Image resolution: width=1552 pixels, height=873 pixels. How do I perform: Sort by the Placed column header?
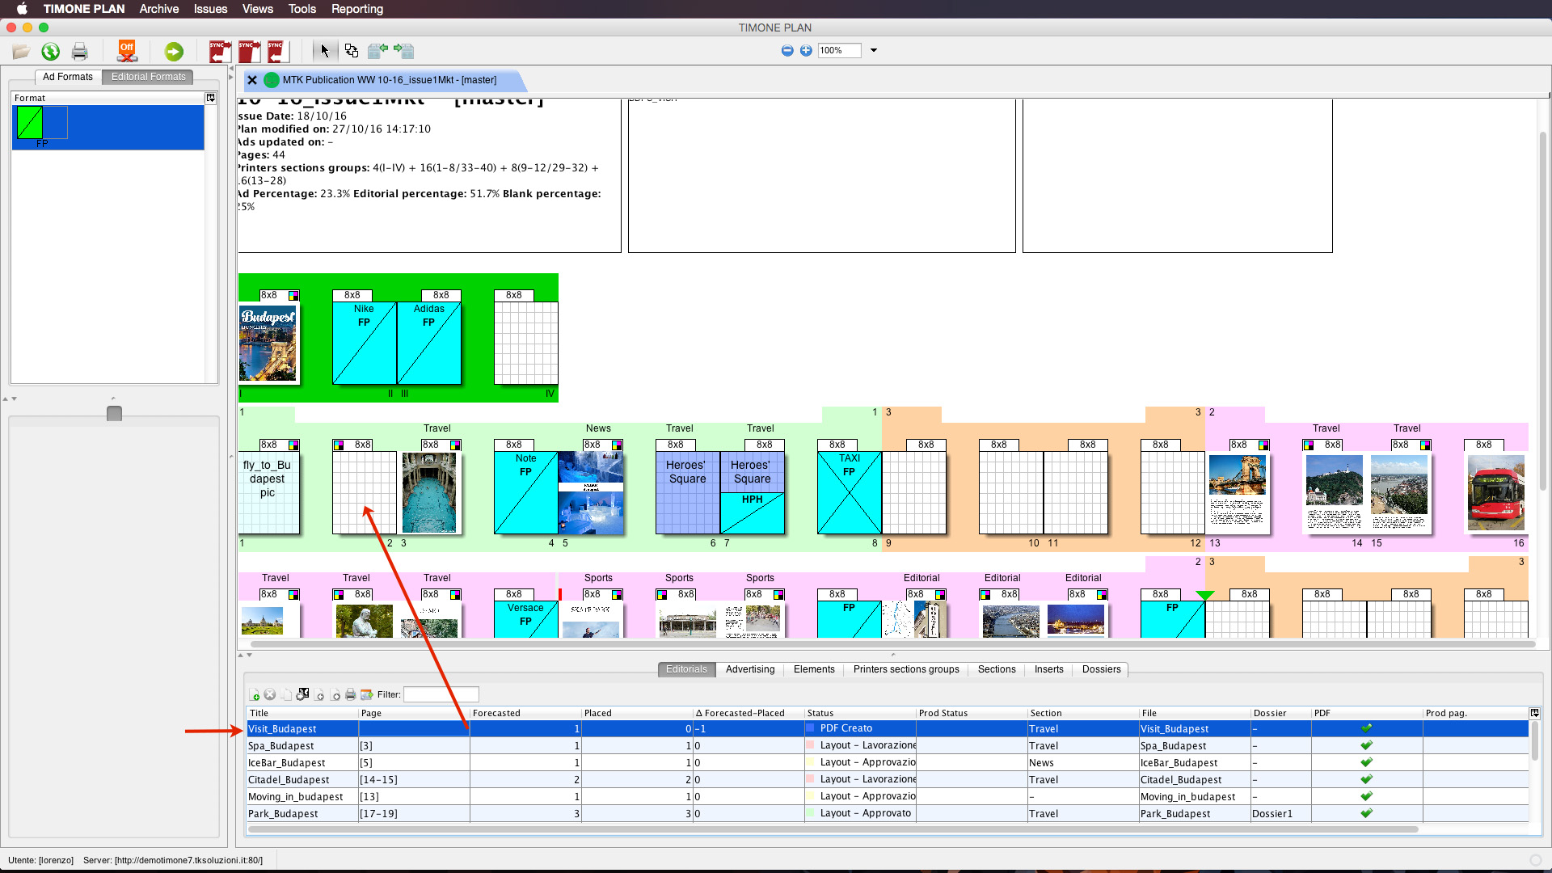(x=637, y=713)
